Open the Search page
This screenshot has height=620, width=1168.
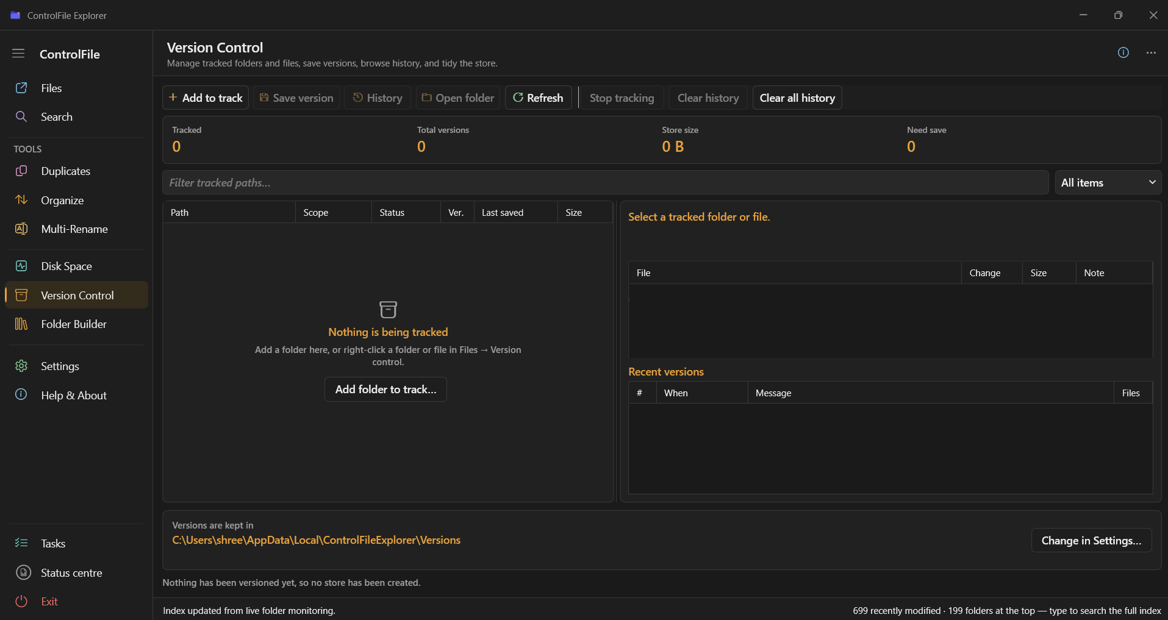point(76,116)
